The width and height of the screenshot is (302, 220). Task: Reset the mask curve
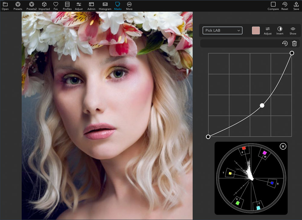click(285, 43)
